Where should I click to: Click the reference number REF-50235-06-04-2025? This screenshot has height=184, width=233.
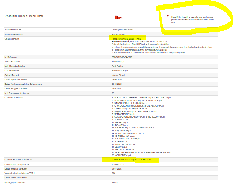point(122,57)
